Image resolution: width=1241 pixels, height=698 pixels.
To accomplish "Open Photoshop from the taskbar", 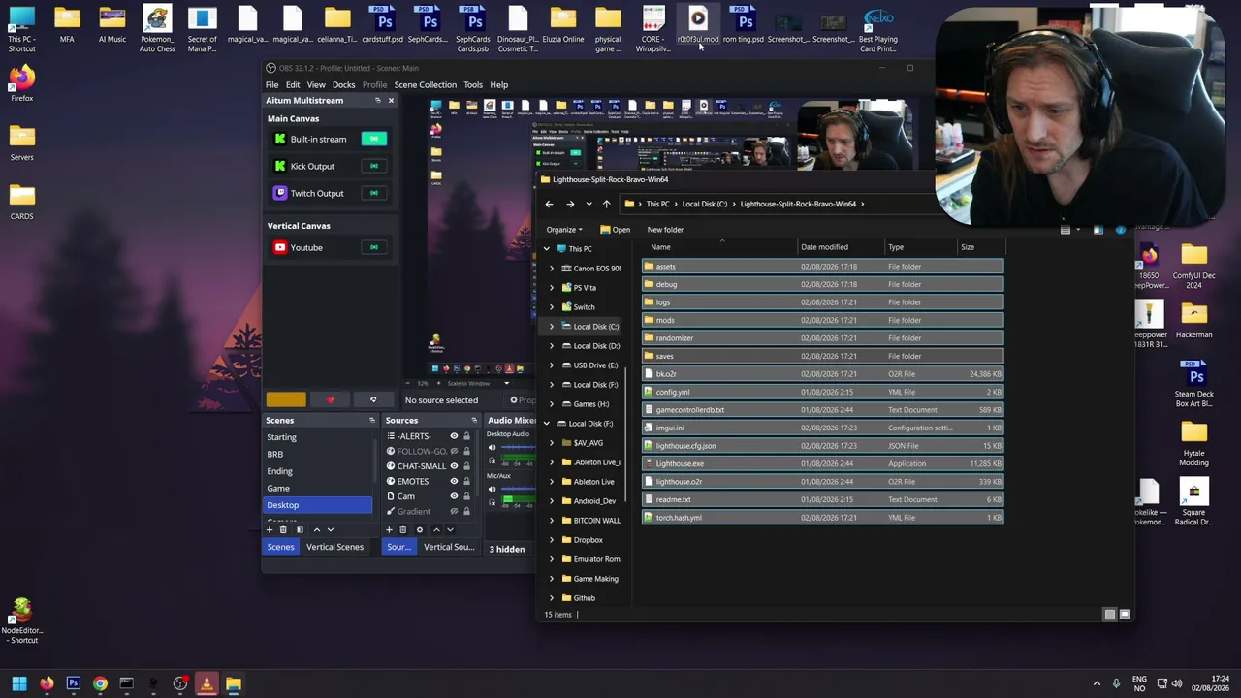I will [73, 683].
